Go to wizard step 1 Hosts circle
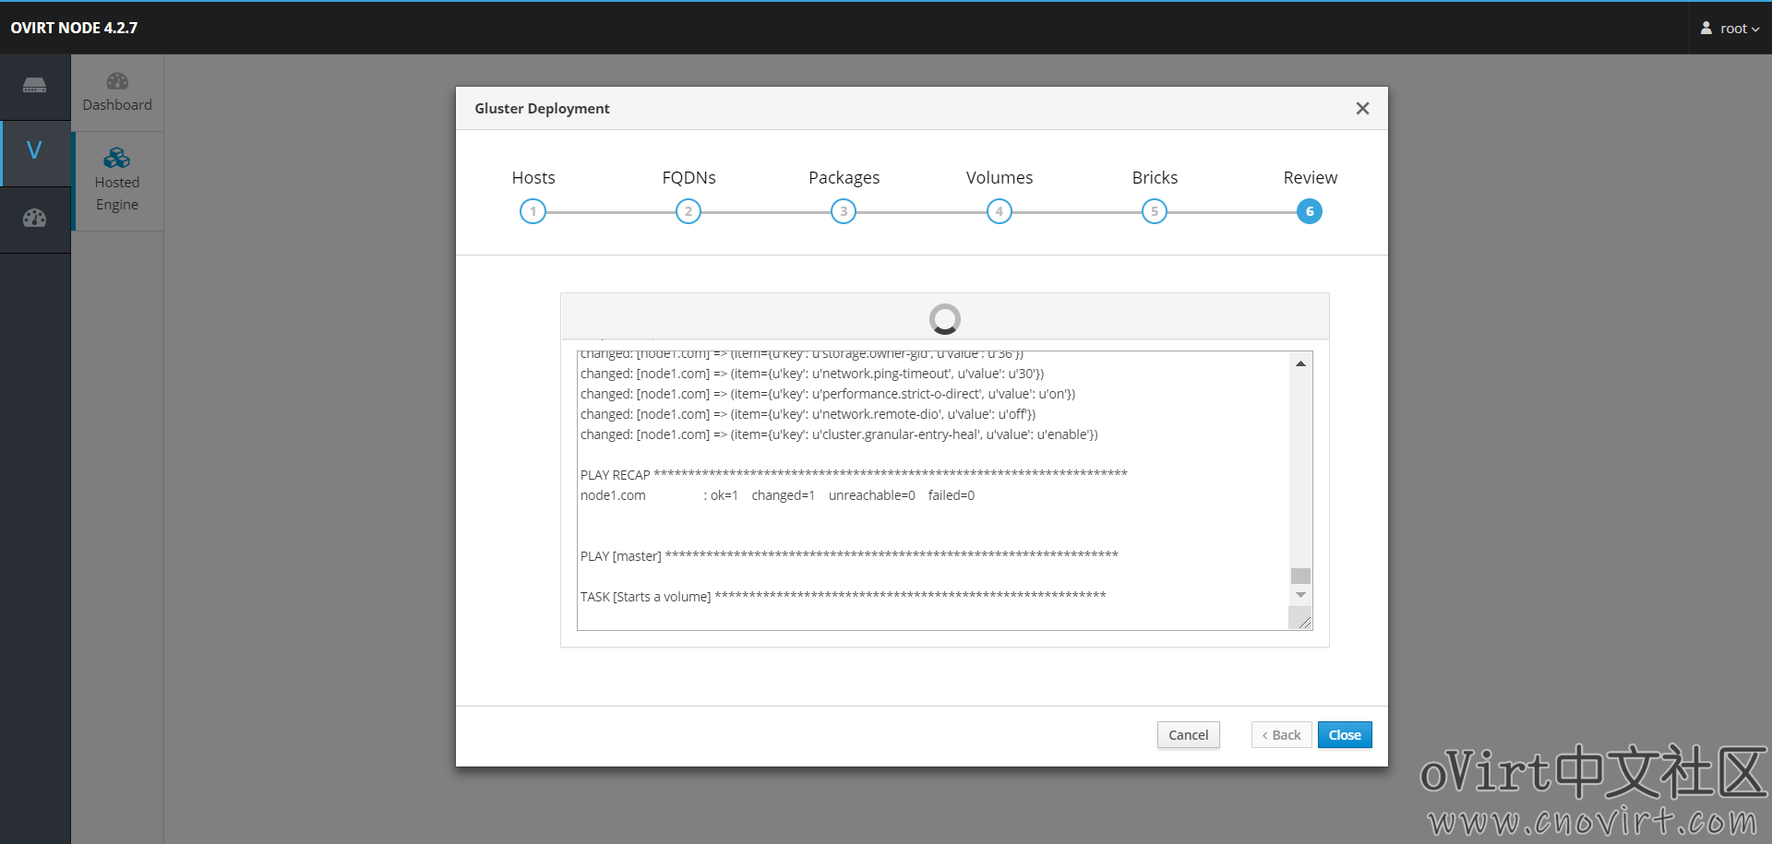The width and height of the screenshot is (1772, 844). (x=533, y=211)
